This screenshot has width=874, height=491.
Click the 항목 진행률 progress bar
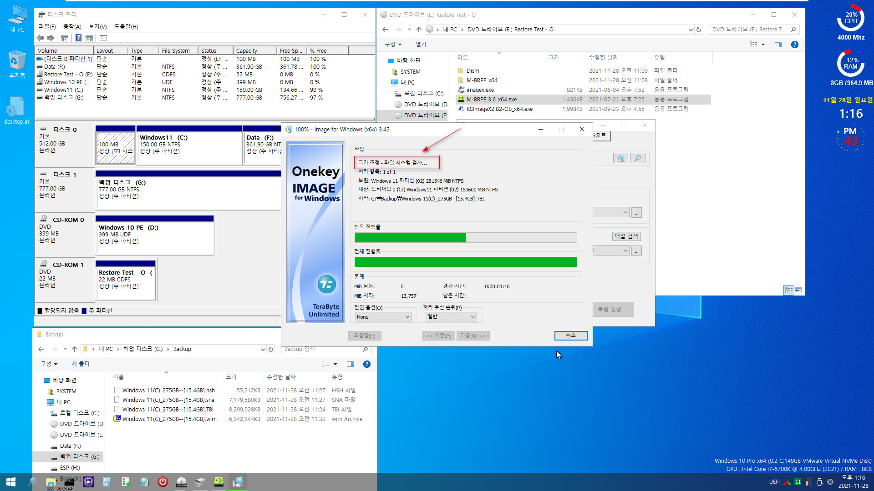pyautogui.click(x=466, y=237)
